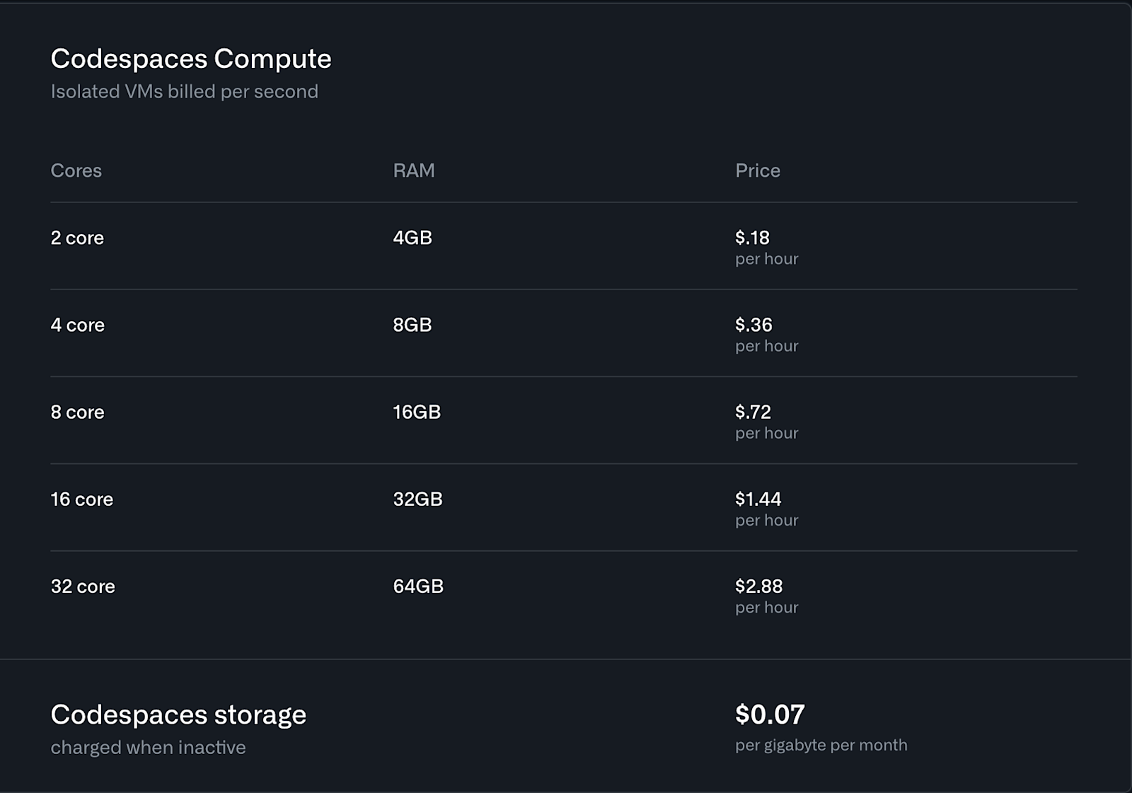The image size is (1132, 793).
Task: Click the $.72 price value
Action: pyautogui.click(x=753, y=412)
